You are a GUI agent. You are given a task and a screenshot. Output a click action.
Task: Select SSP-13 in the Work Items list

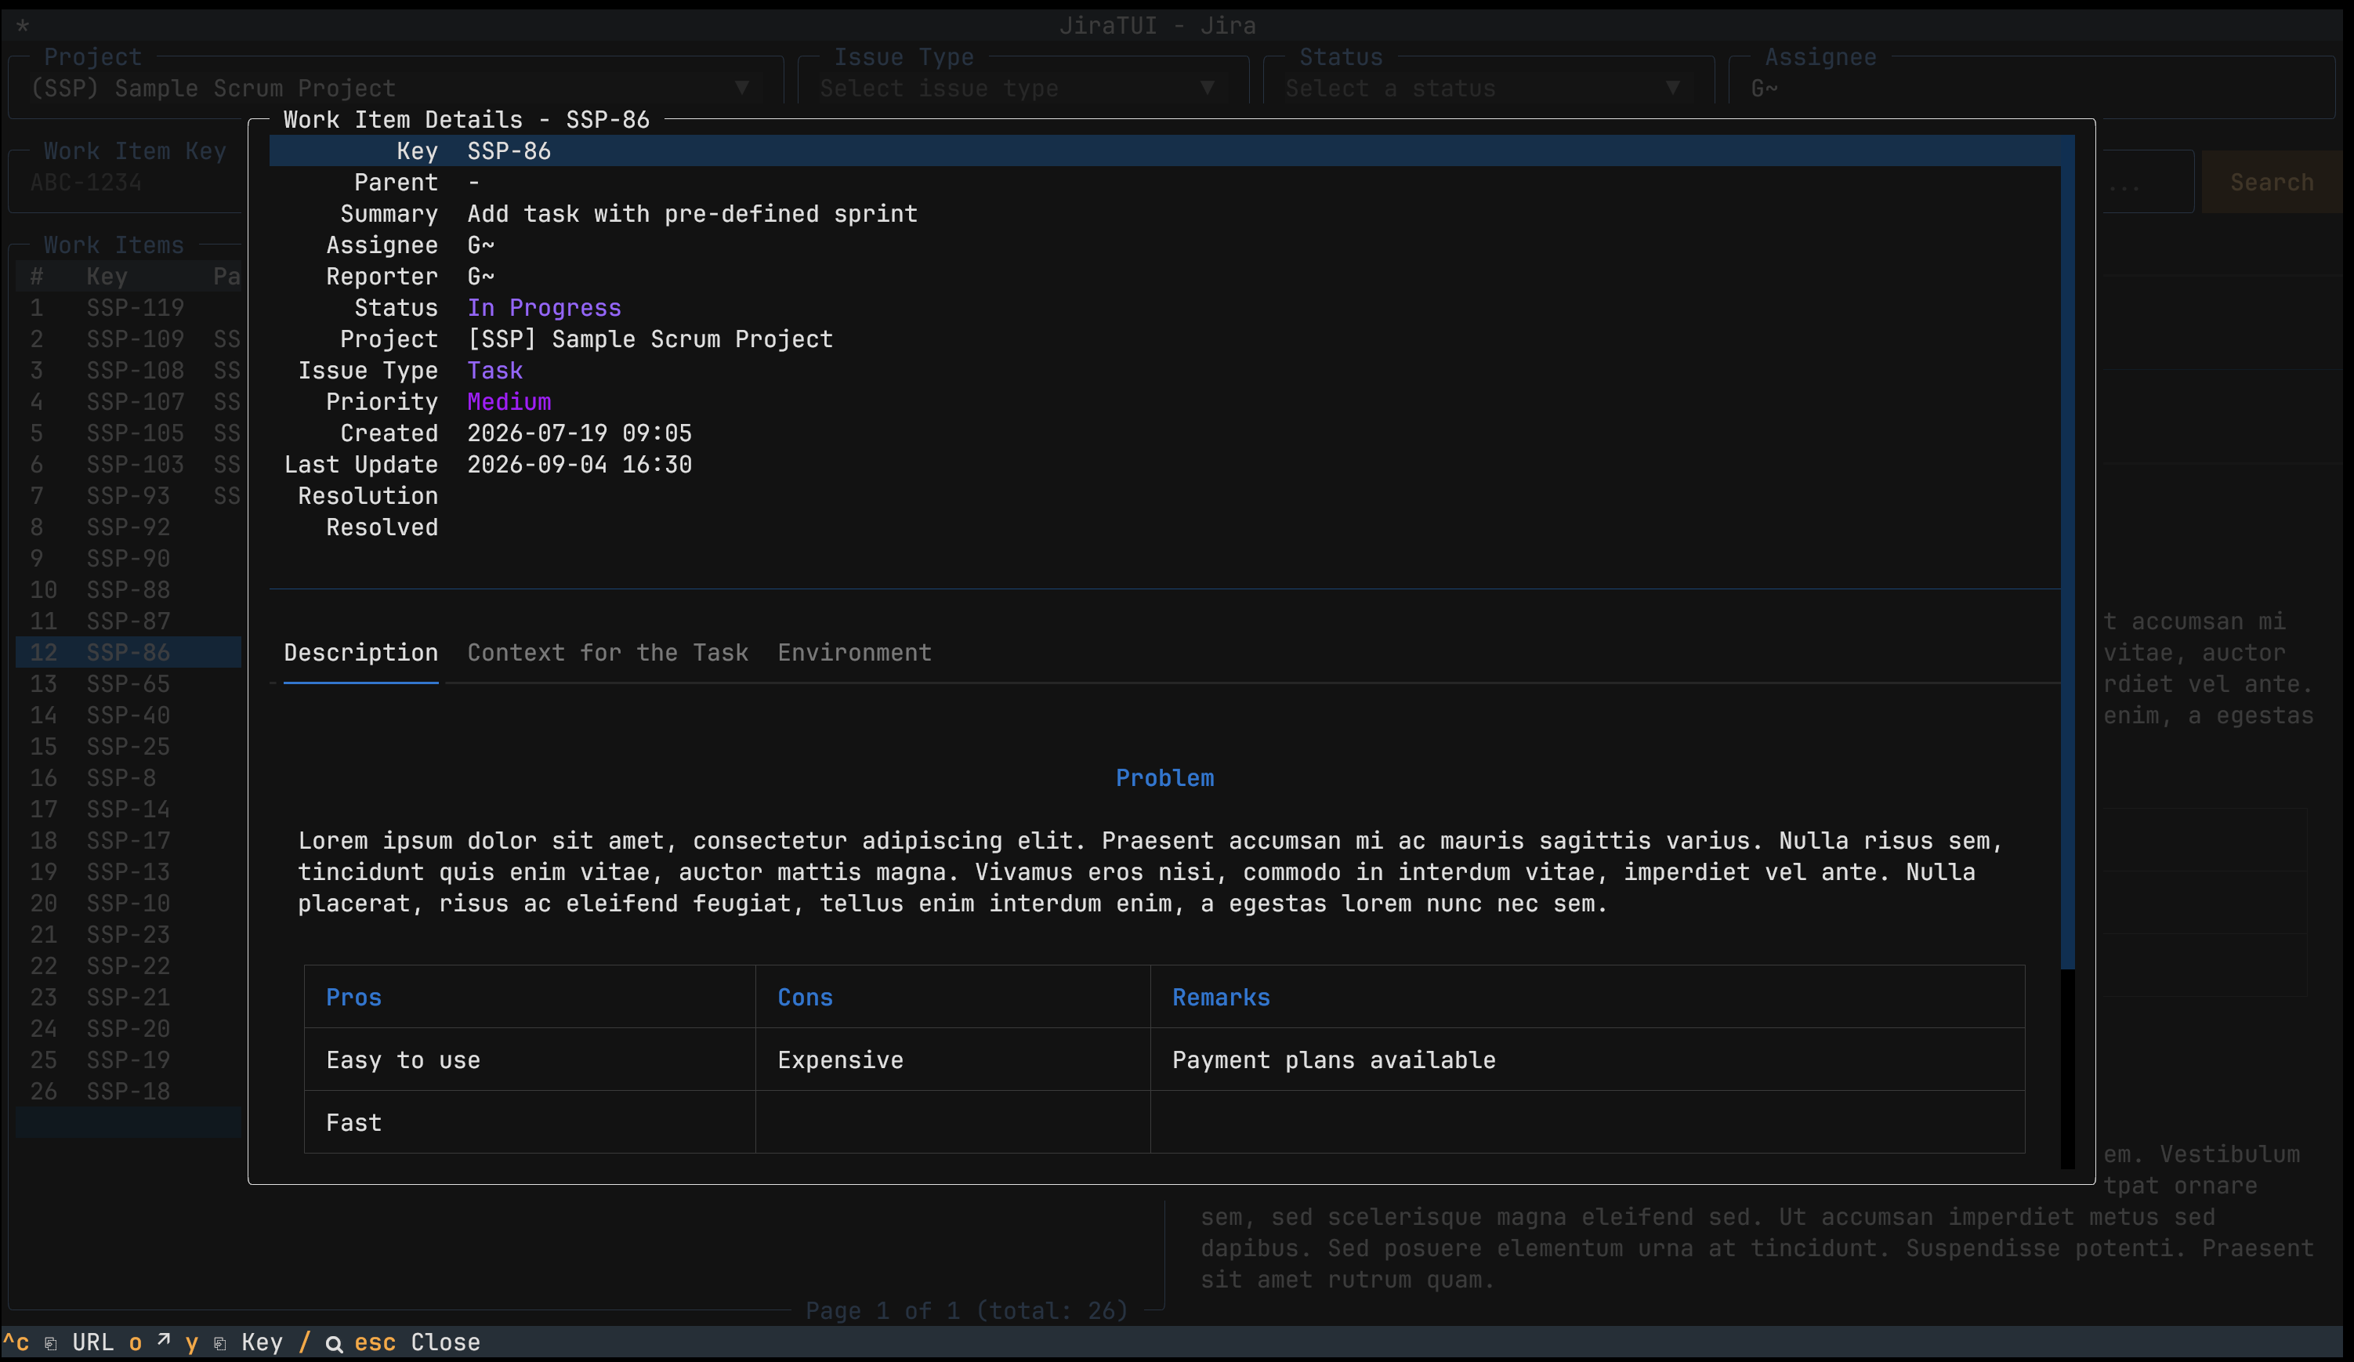[x=129, y=871]
